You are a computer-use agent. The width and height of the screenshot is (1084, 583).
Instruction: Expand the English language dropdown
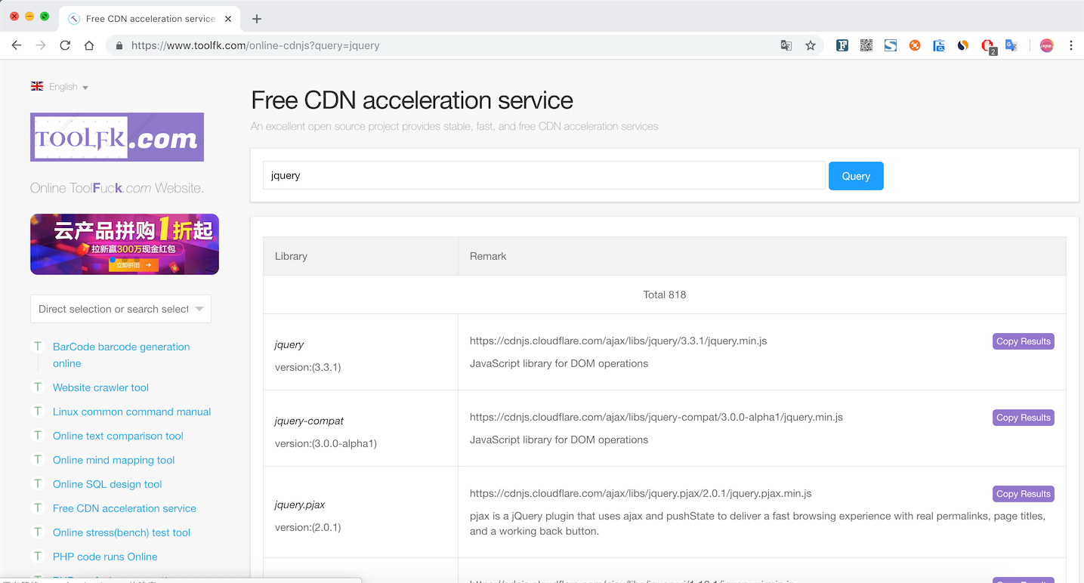click(60, 87)
